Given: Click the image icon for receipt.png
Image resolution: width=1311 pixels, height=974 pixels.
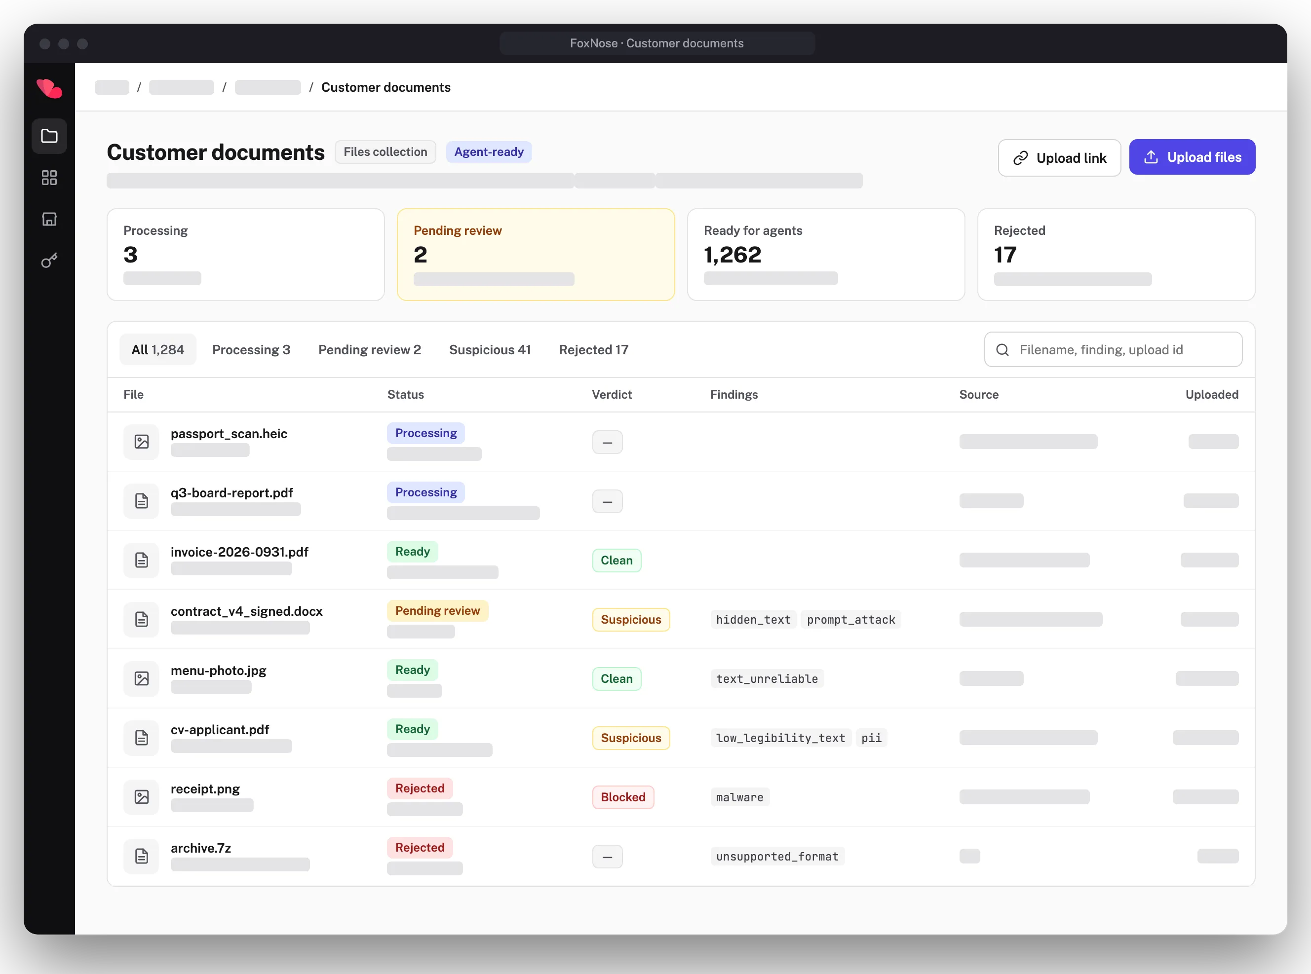Looking at the screenshot, I should click(141, 797).
